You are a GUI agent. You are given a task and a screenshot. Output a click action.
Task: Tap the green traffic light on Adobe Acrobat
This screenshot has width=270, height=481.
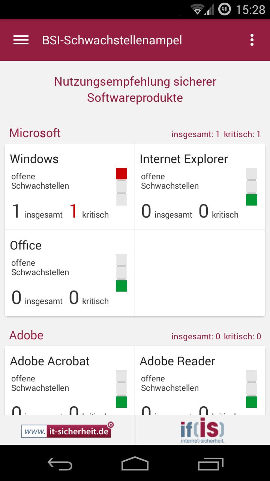121,402
